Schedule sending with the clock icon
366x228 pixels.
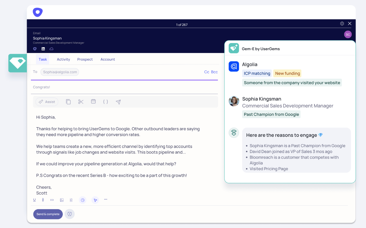82,200
